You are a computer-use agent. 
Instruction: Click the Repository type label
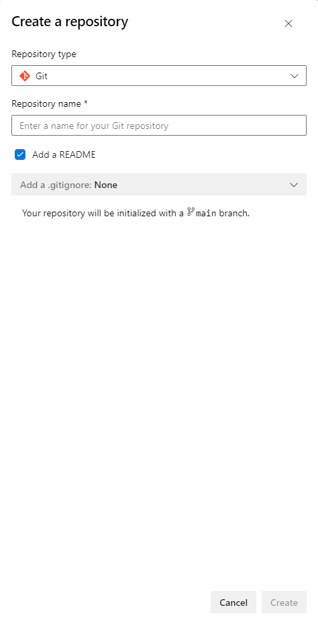pos(44,54)
